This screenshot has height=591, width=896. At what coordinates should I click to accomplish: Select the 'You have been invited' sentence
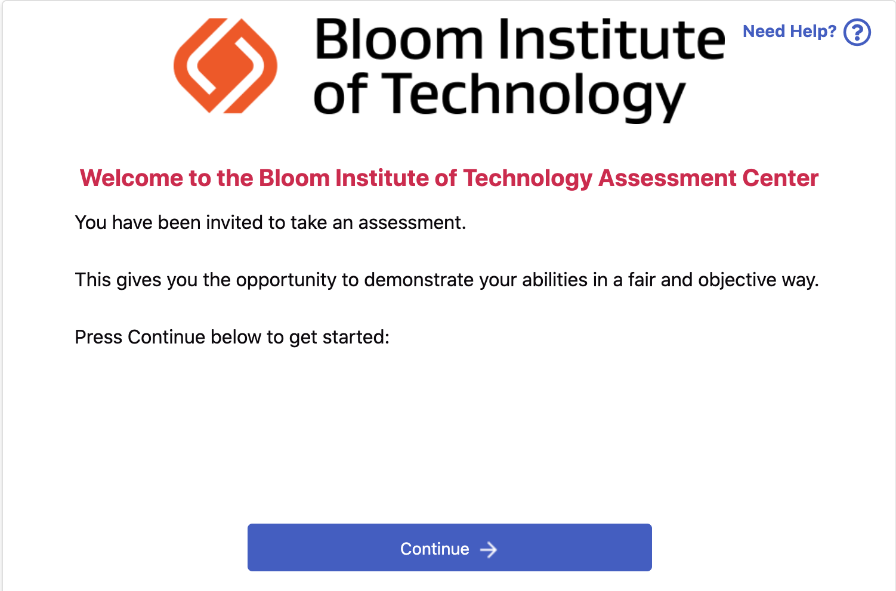click(270, 222)
